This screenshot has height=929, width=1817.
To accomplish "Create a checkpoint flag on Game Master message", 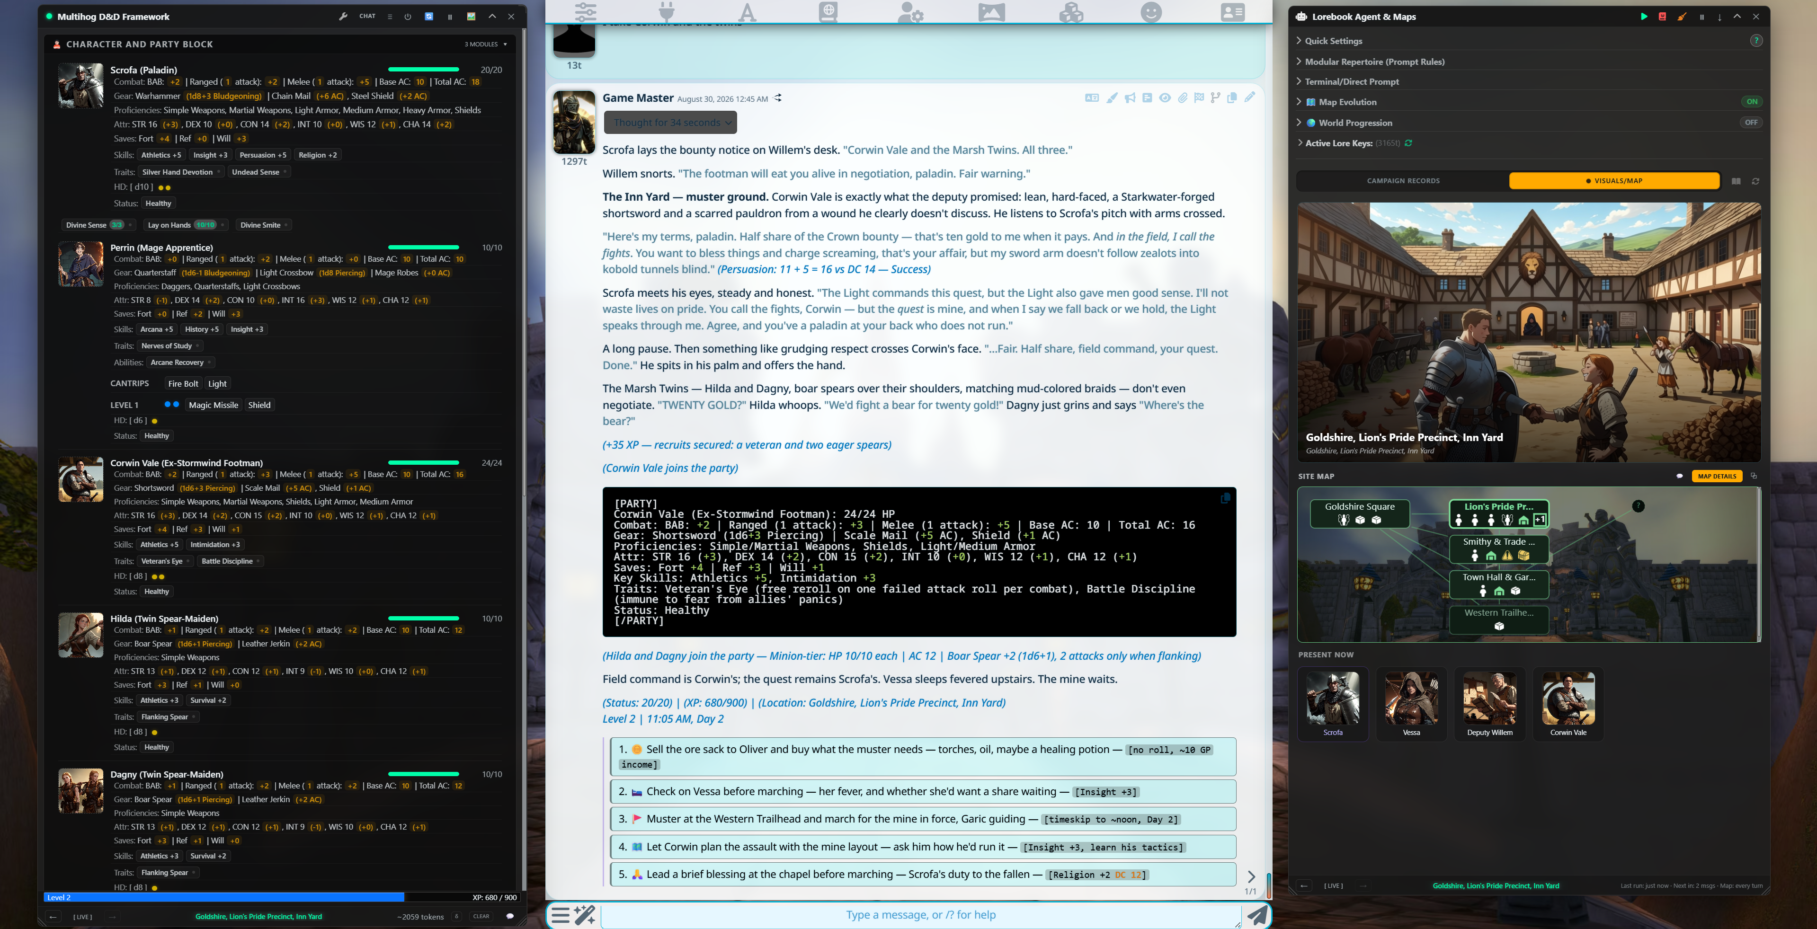I will pyautogui.click(x=1199, y=98).
